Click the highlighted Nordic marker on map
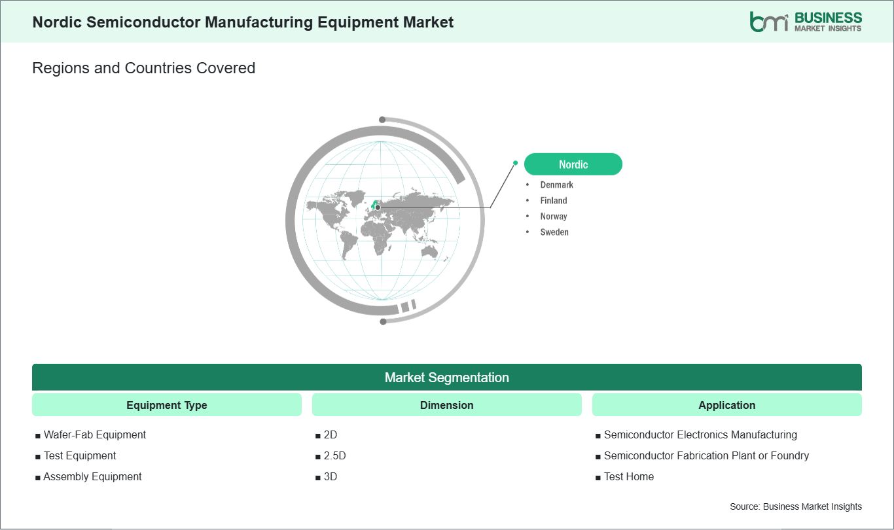894x530 pixels. tap(377, 207)
